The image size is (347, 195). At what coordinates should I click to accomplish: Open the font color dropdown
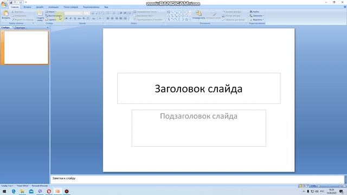100,18
